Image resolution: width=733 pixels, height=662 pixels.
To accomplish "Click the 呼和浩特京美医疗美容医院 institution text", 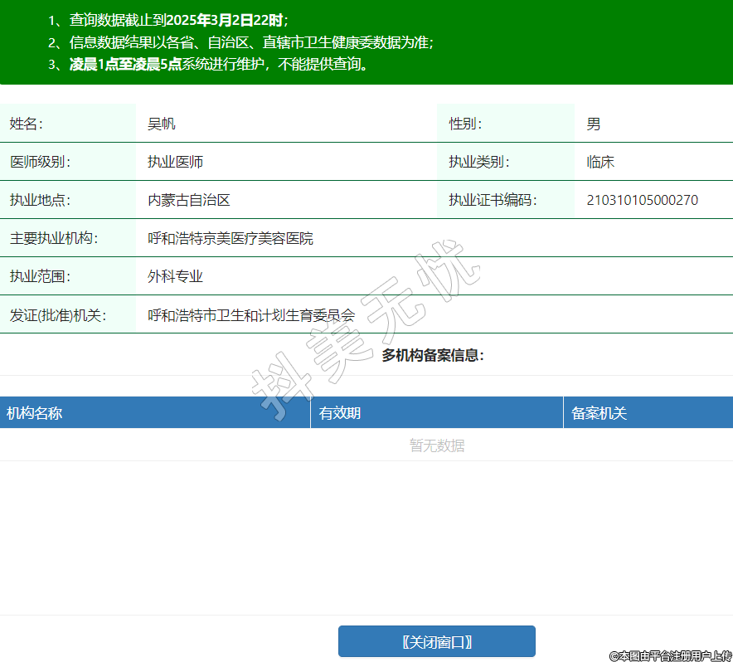I will [x=231, y=239].
